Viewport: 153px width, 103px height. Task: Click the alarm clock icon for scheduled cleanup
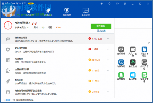[14, 100]
